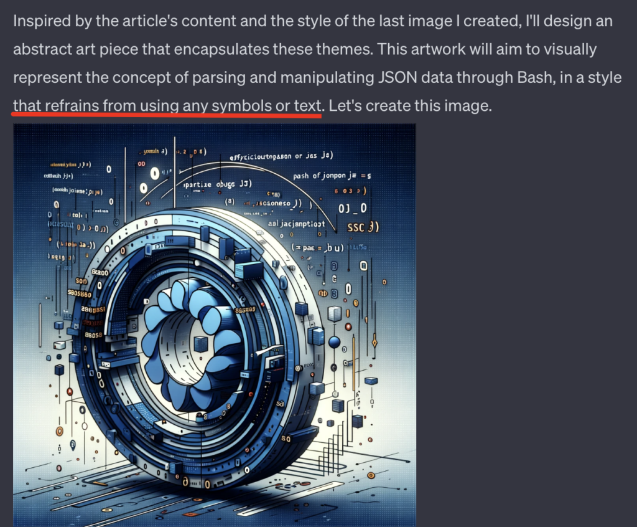
Task: Open the generated abstract art image
Action: tap(215, 325)
